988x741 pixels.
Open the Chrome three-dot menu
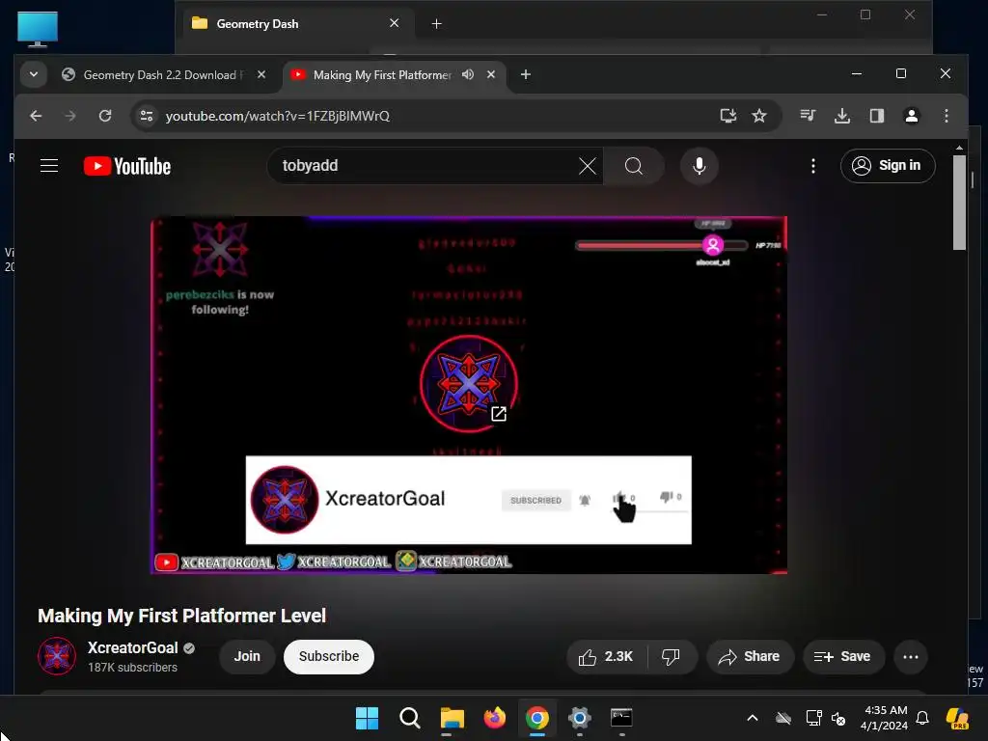(x=946, y=116)
